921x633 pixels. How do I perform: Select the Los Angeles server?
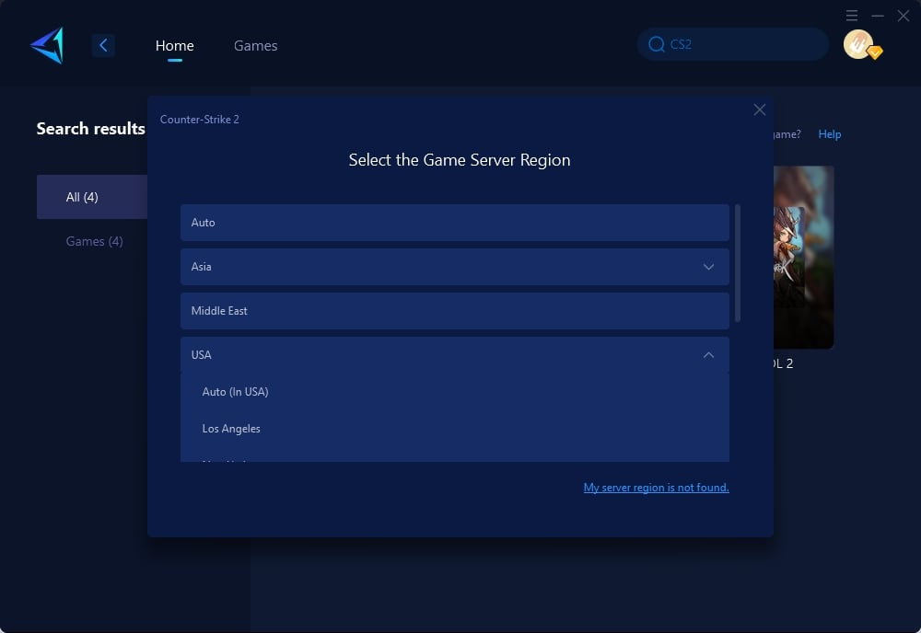tap(455, 429)
